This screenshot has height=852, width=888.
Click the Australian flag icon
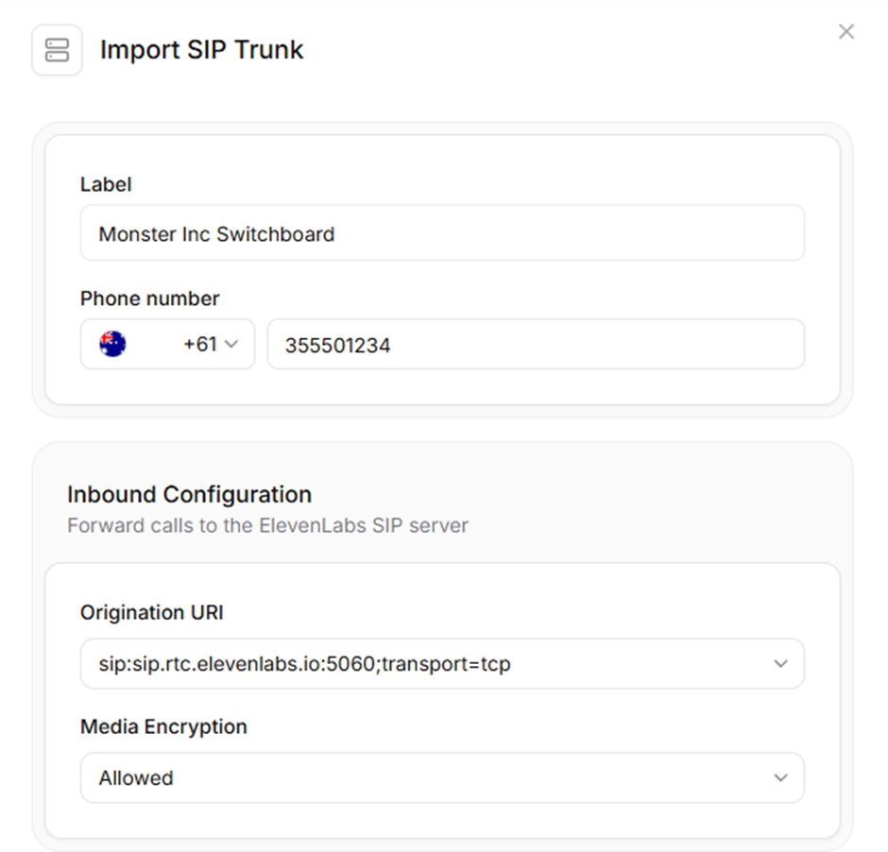(112, 344)
